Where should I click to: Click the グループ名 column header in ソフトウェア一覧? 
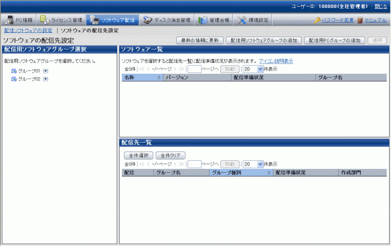coord(351,78)
